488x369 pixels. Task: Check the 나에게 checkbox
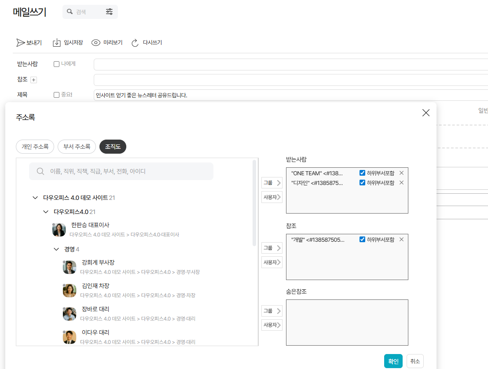[x=56, y=64]
